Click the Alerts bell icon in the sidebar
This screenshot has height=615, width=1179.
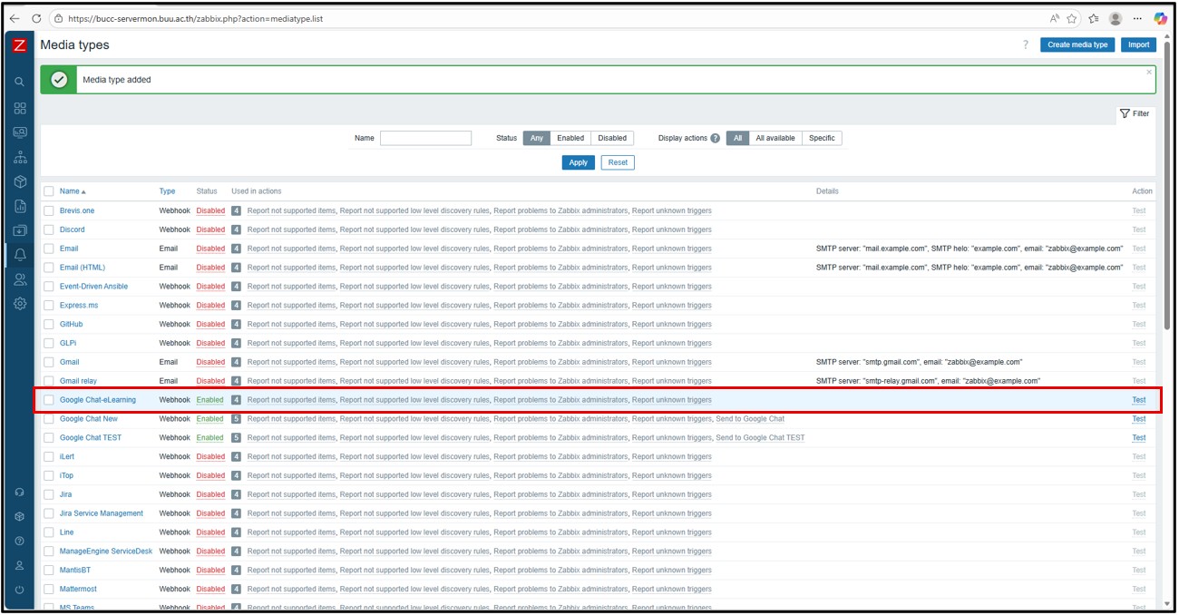coord(20,255)
